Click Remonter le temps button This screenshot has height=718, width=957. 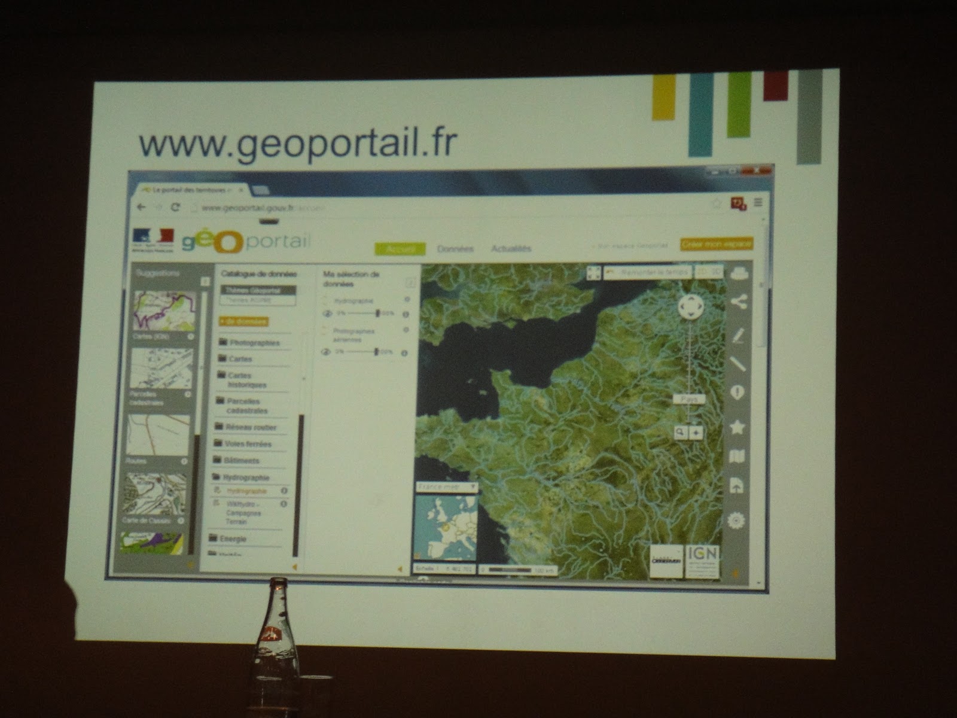pyautogui.click(x=647, y=272)
